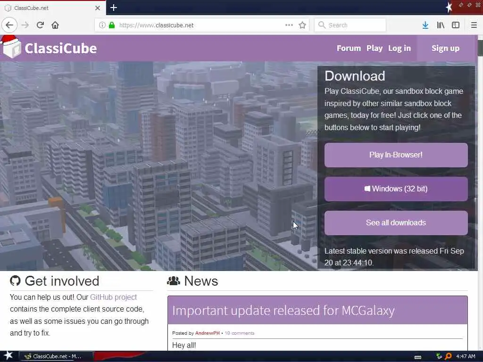Click the people icon next to News
The width and height of the screenshot is (483, 362).
pos(174,281)
